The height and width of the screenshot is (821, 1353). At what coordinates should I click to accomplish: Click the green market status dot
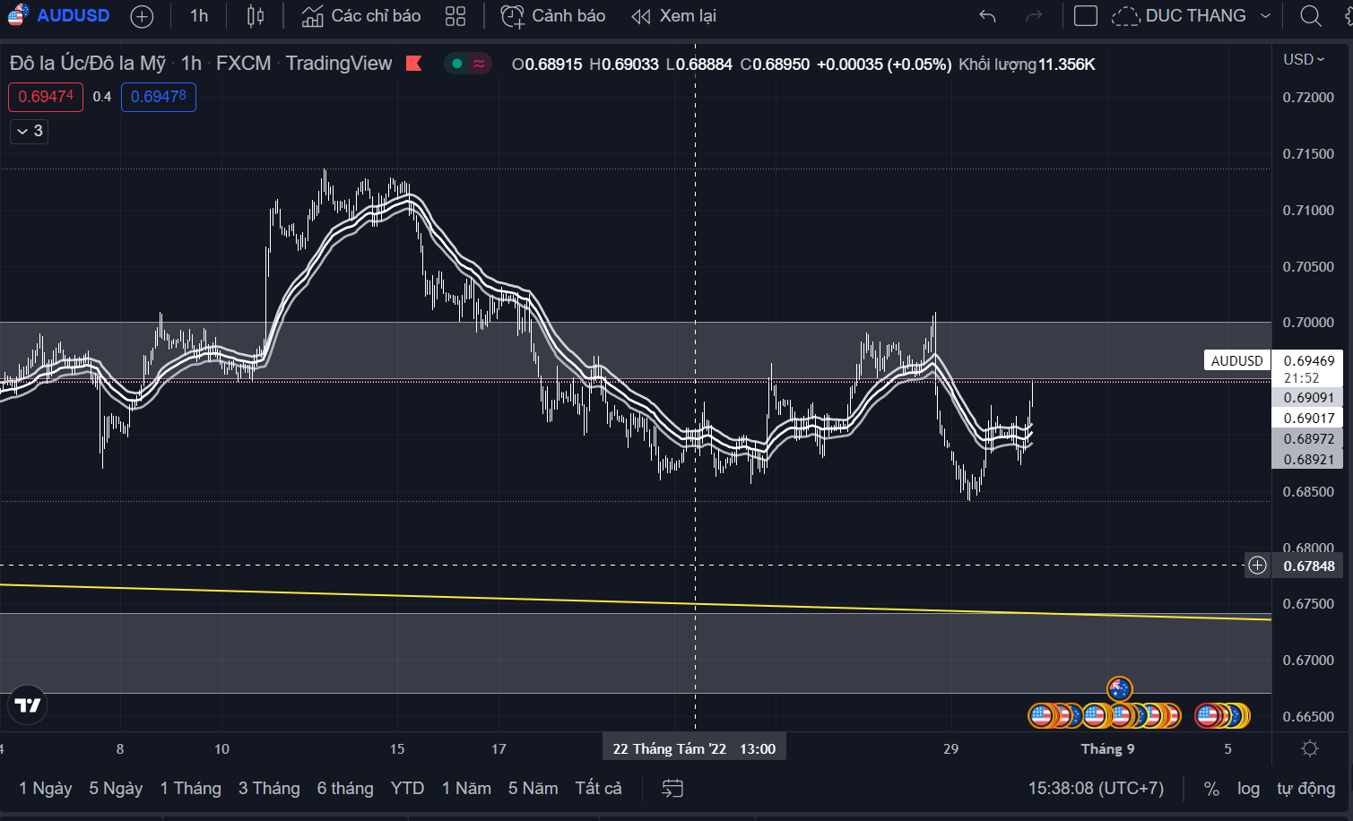457,64
